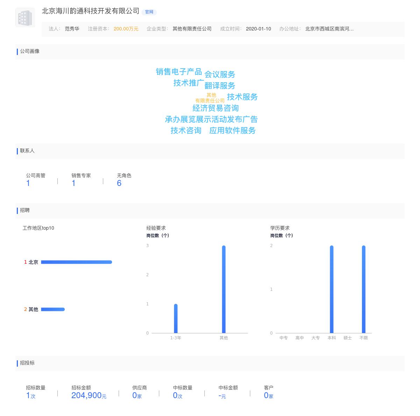The height and width of the screenshot is (416, 420).
Task: Click the 其他 work region bar
Action: coord(53,309)
